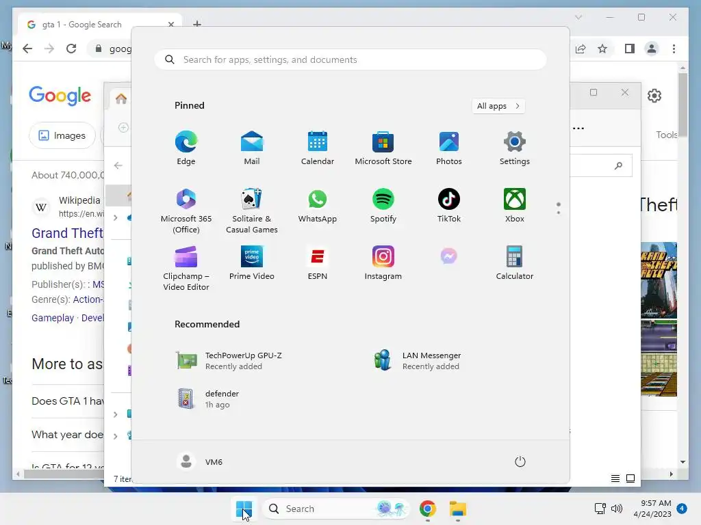Open the Calculator app
701x525 pixels.
(x=515, y=263)
